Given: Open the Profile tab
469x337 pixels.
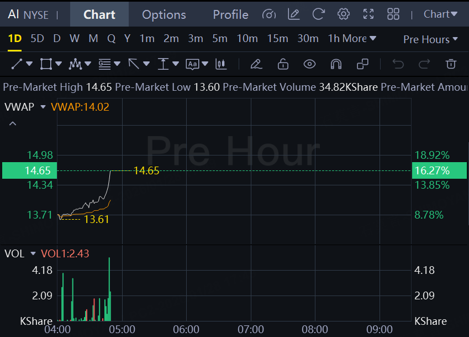Looking at the screenshot, I should [x=230, y=14].
